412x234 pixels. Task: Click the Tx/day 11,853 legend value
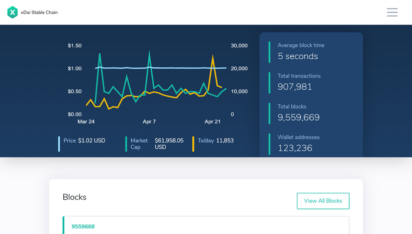[225, 141]
